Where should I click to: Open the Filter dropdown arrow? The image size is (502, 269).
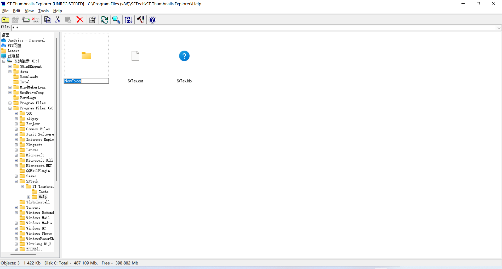(x=499, y=28)
